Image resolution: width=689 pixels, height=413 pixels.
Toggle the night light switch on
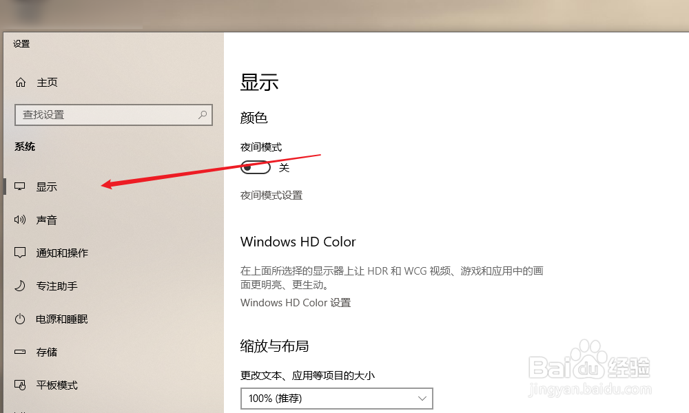(256, 167)
